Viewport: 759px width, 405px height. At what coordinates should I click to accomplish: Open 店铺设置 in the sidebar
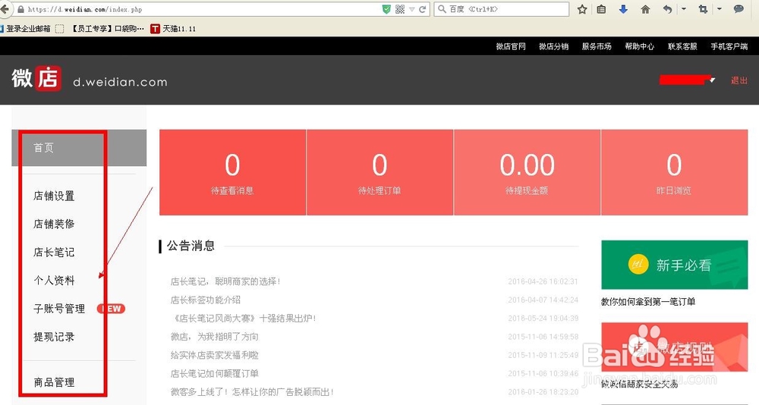coord(54,196)
